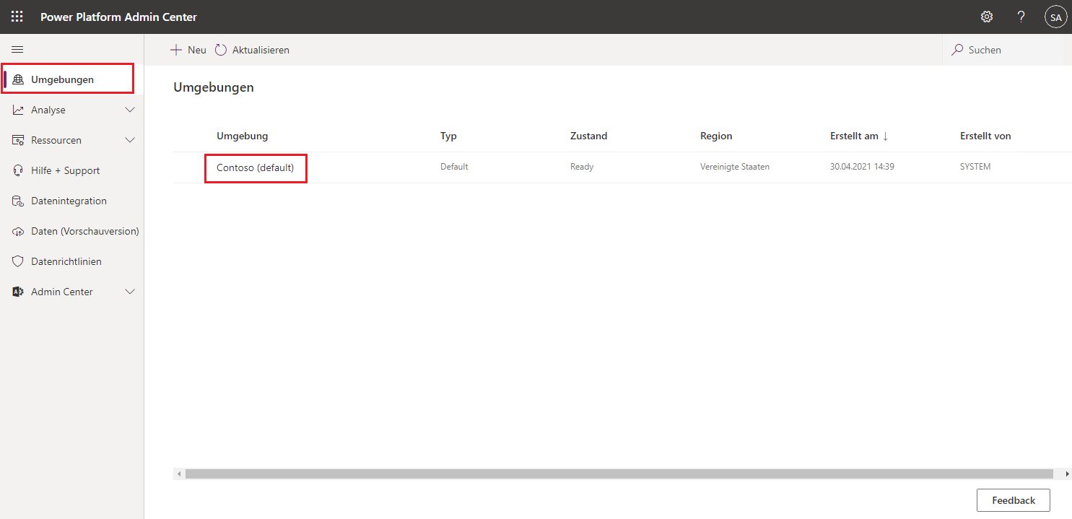Image resolution: width=1072 pixels, height=519 pixels.
Task: Click the Admin Center sidebar icon
Action: 18,292
